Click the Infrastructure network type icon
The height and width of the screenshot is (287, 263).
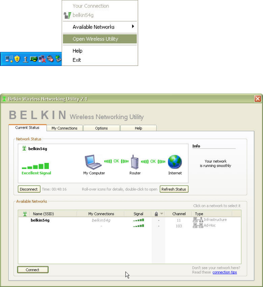tap(198, 220)
